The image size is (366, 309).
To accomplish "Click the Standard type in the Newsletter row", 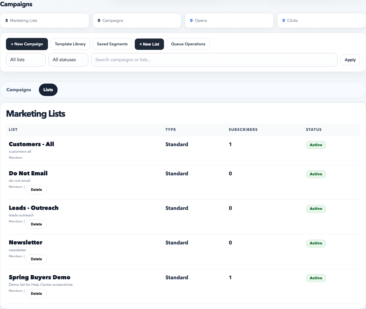I will pos(177,243).
